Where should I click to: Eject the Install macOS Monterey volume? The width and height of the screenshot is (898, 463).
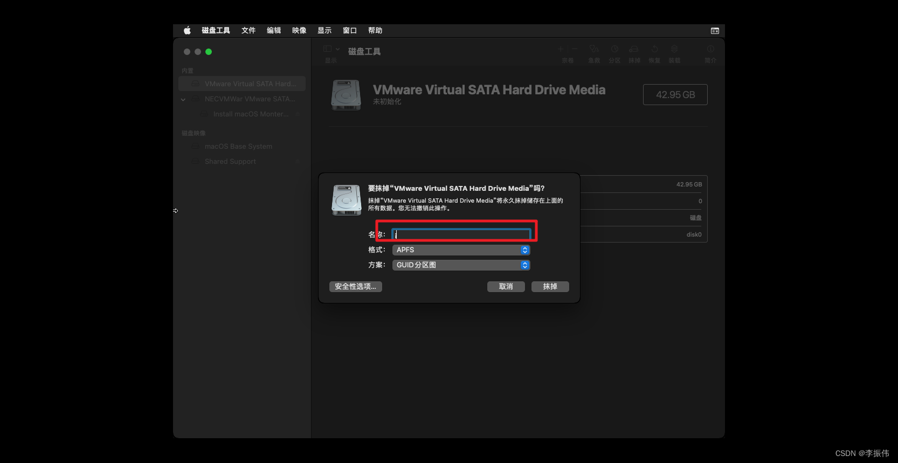tap(298, 114)
